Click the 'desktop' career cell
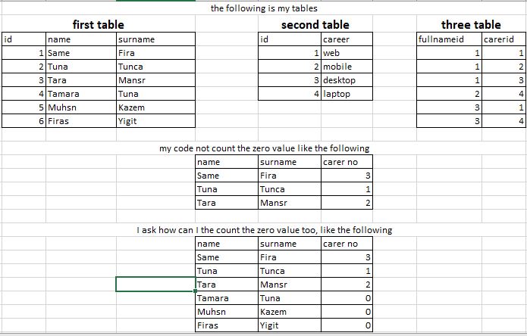This screenshot has height=336, width=527. (x=347, y=80)
